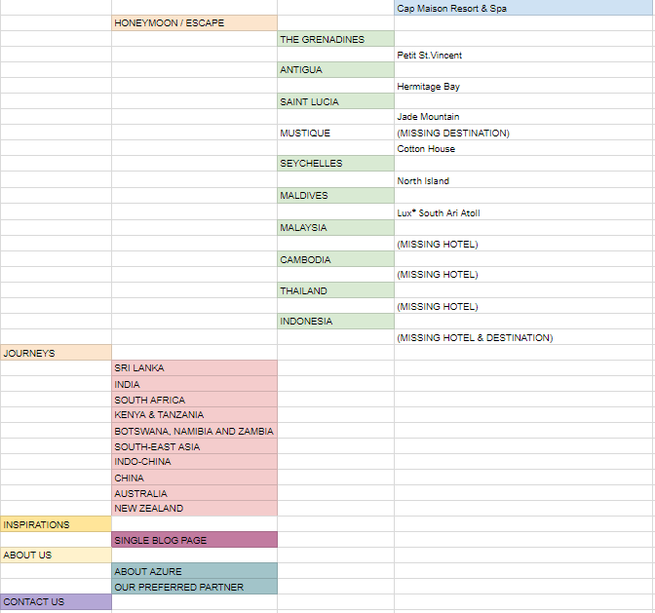Click the NEW ZEALAND cell
This screenshot has width=655, height=613.
[194, 508]
